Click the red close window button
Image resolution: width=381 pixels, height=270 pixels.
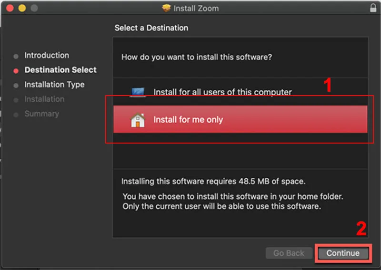point(10,8)
